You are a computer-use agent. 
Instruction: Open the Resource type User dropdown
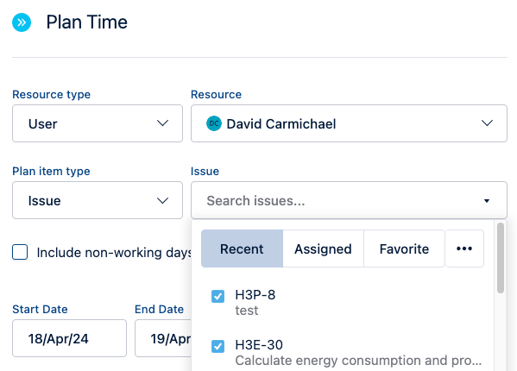[x=98, y=123]
